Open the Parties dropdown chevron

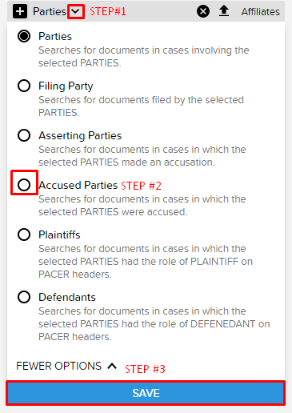point(76,11)
